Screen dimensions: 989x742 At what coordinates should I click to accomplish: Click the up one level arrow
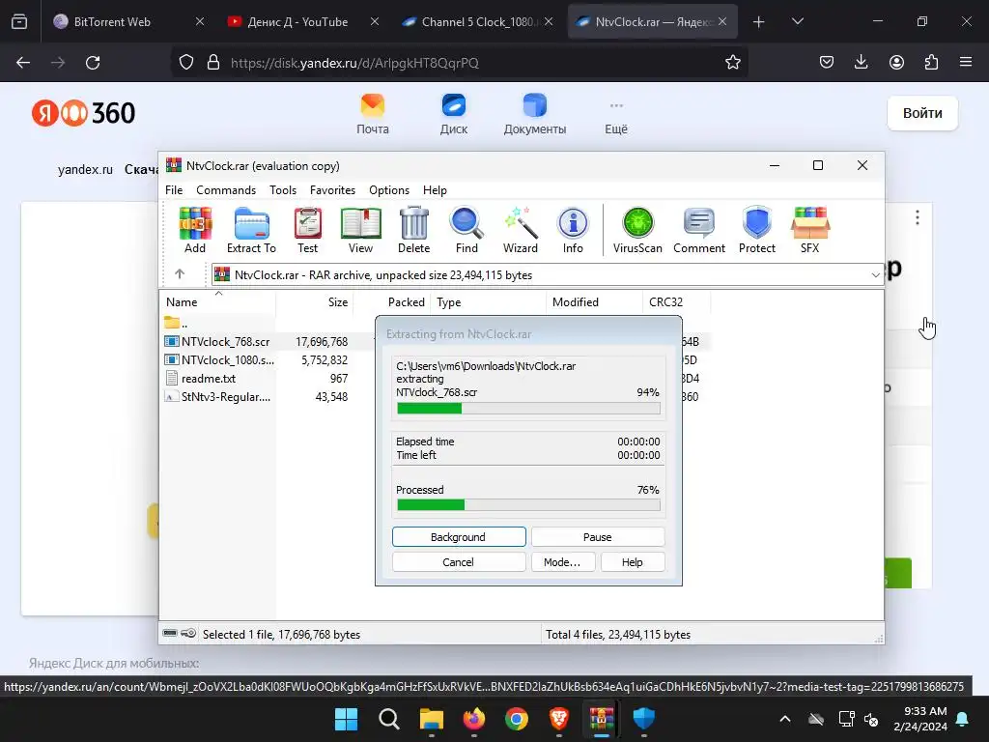click(180, 273)
